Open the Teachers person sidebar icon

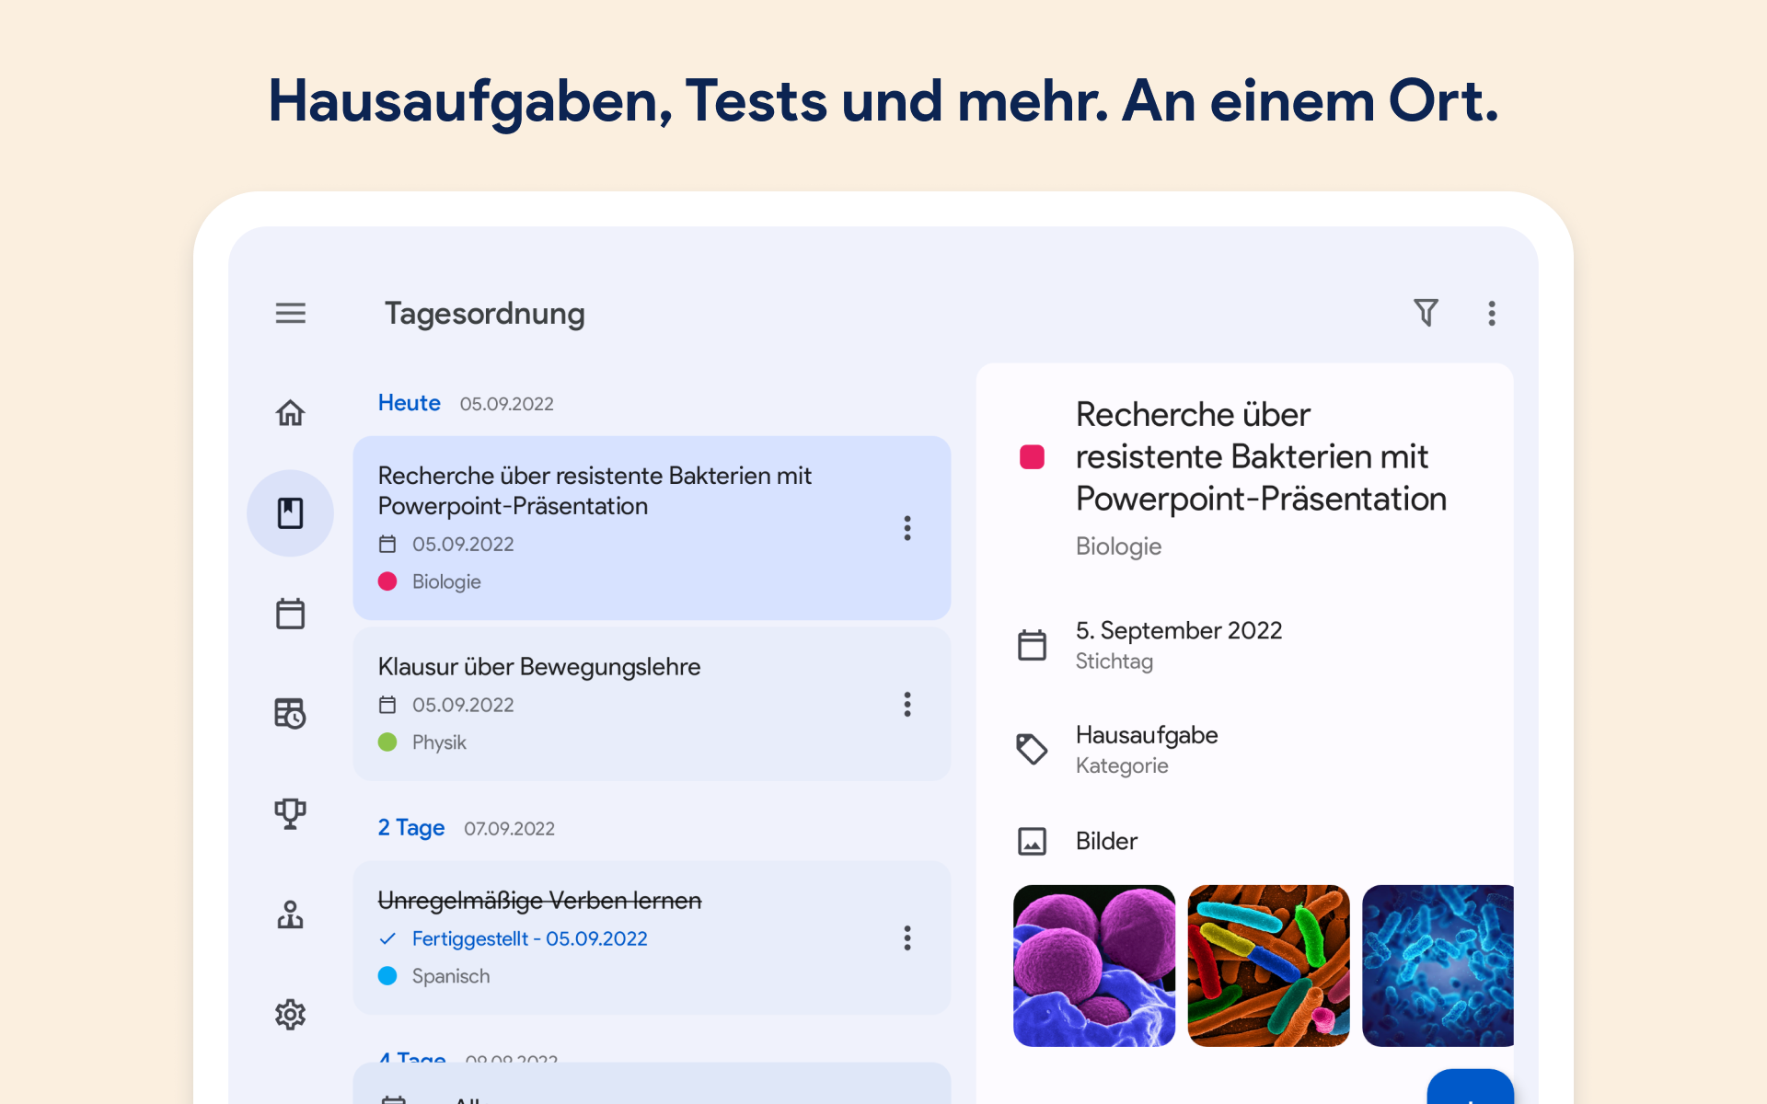click(290, 914)
